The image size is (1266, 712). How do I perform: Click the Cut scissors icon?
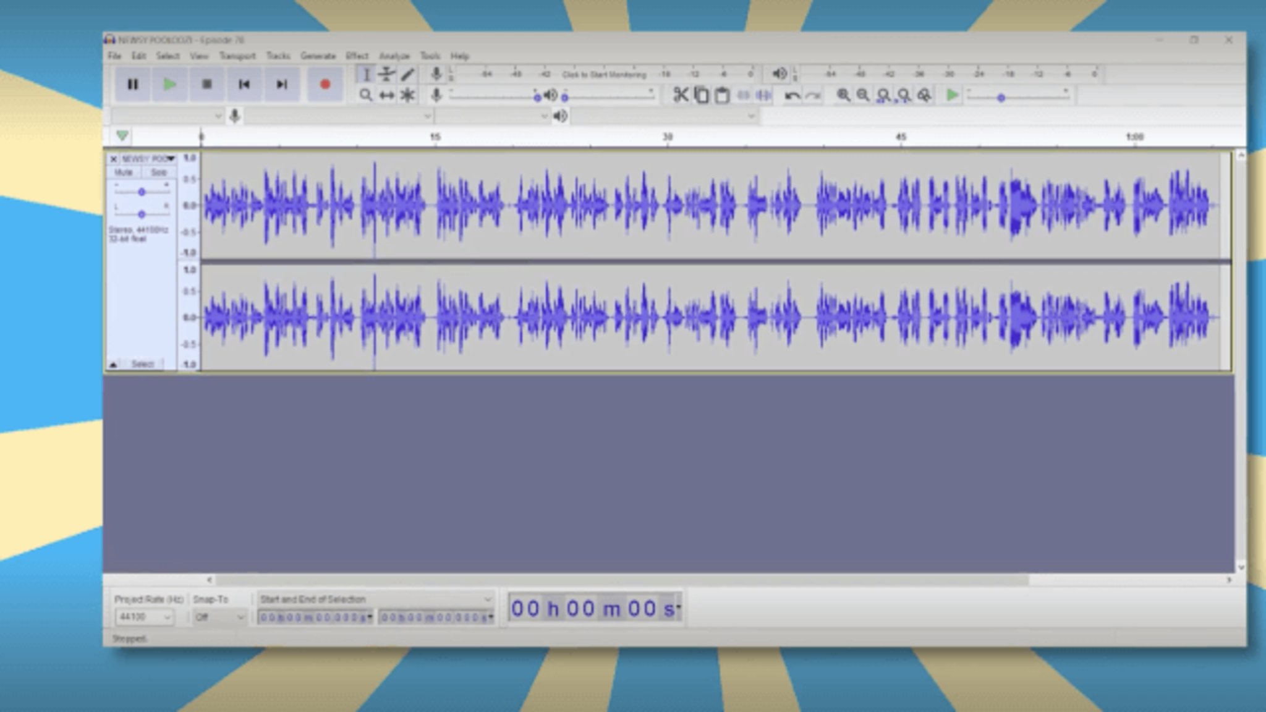[681, 95]
